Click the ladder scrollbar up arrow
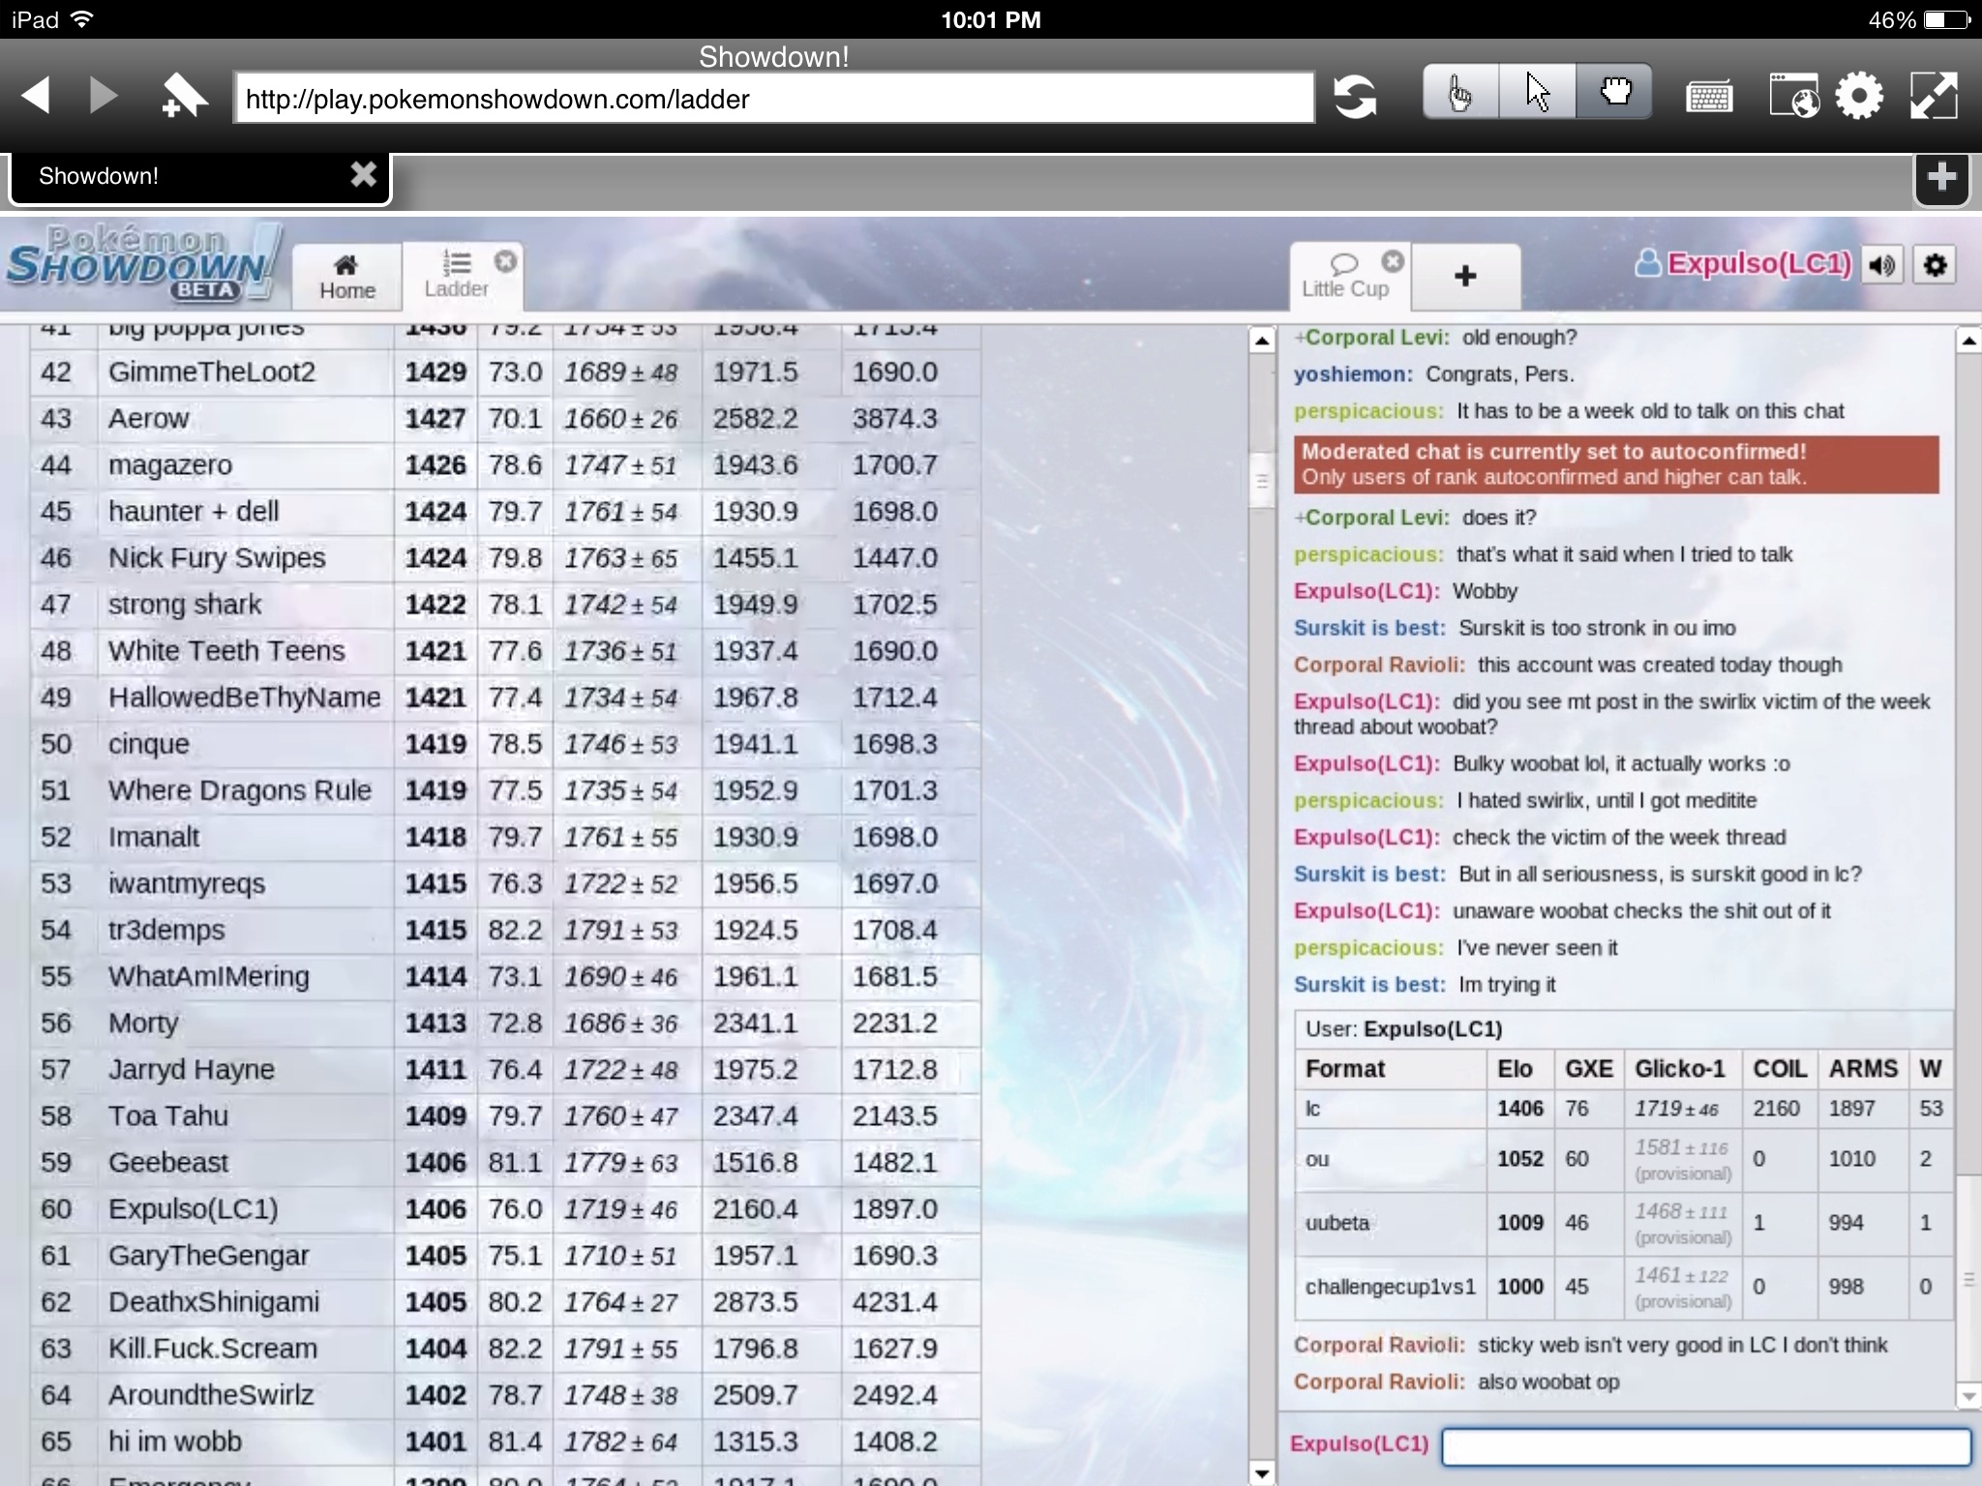 1261,341
